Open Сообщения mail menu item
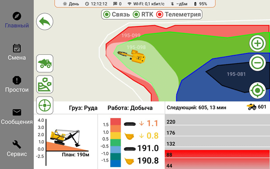The image size is (270, 169). pyautogui.click(x=17, y=116)
